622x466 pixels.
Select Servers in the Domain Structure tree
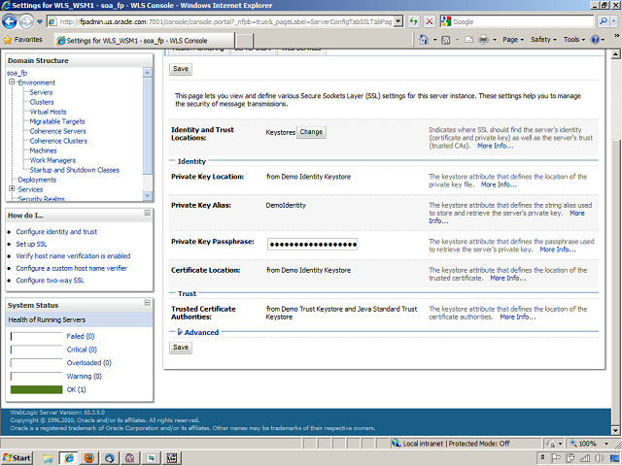[41, 92]
